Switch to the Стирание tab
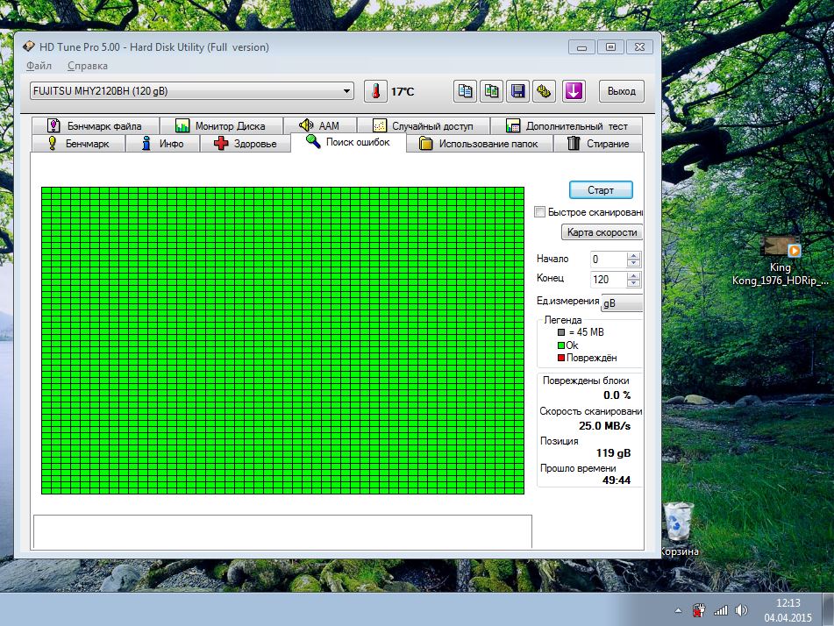The width and height of the screenshot is (834, 626). 598,144
